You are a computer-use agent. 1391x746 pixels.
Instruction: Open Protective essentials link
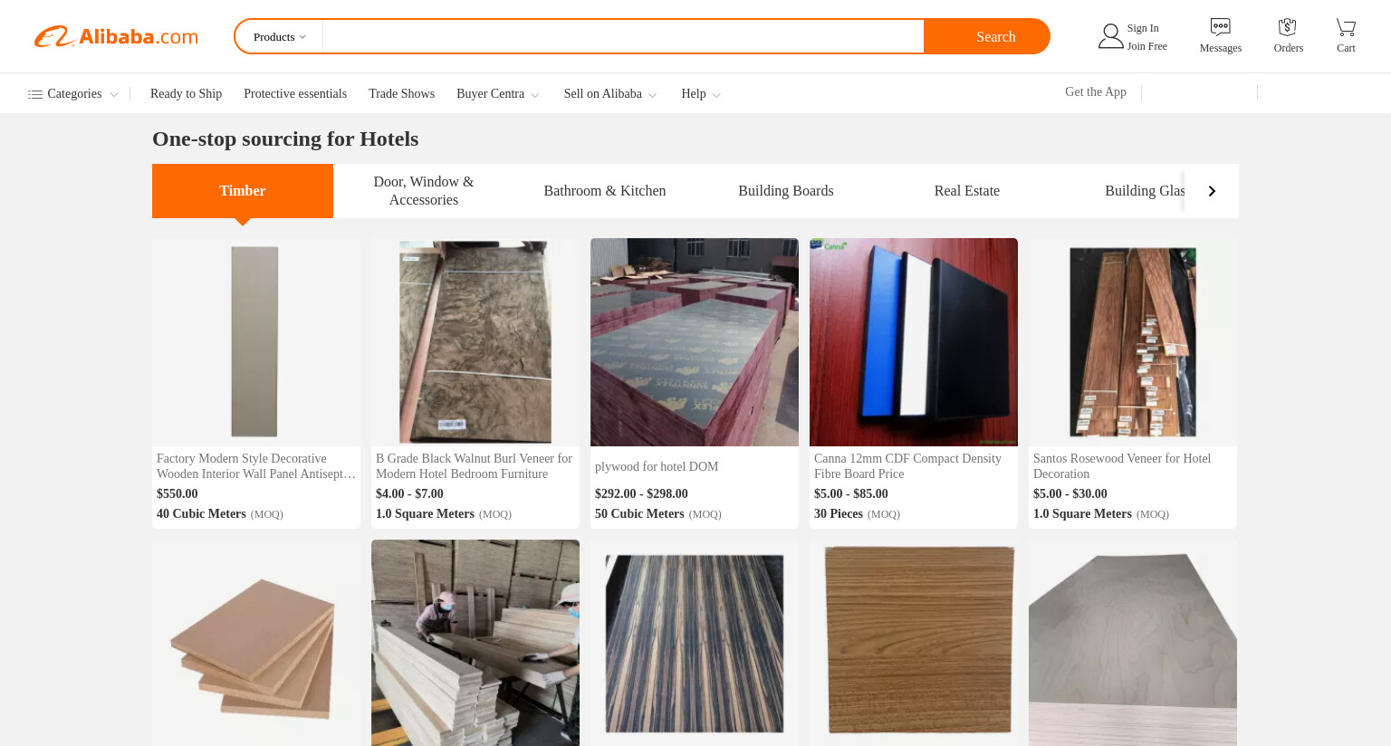tap(295, 94)
